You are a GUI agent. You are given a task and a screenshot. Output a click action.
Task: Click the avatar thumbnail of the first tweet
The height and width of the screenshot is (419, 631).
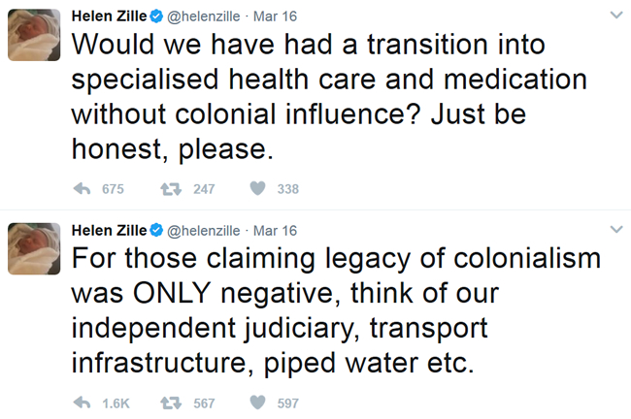(x=34, y=35)
